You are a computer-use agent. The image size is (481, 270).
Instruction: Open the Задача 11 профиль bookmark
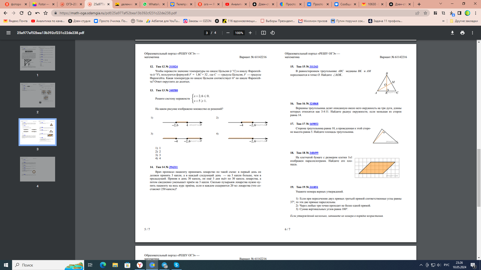tap(385, 21)
